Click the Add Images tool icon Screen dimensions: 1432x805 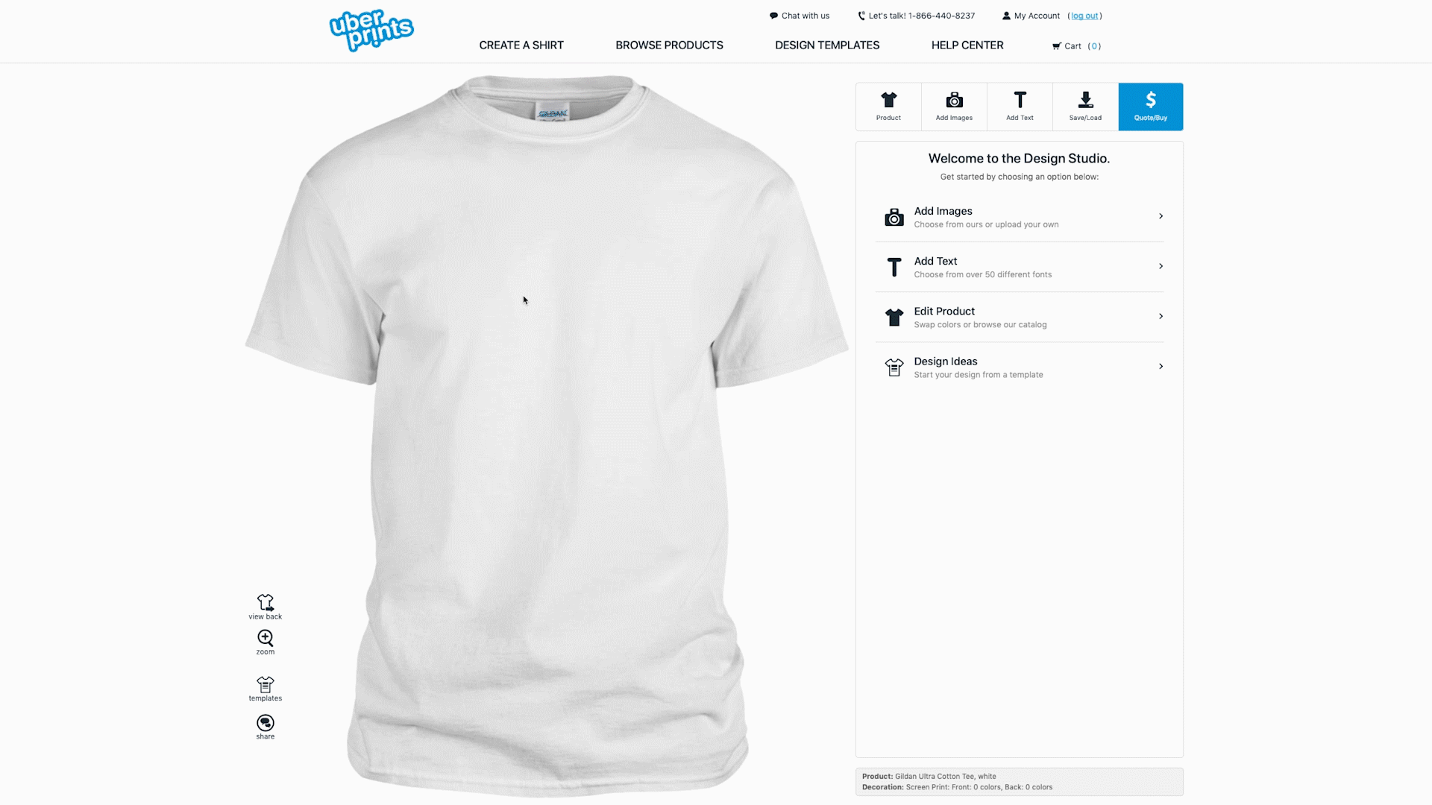(x=954, y=106)
